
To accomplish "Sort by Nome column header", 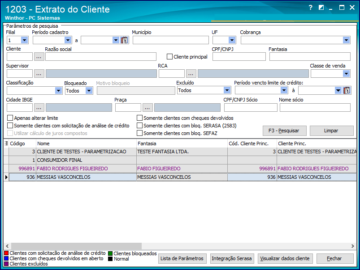I will tap(87, 143).
